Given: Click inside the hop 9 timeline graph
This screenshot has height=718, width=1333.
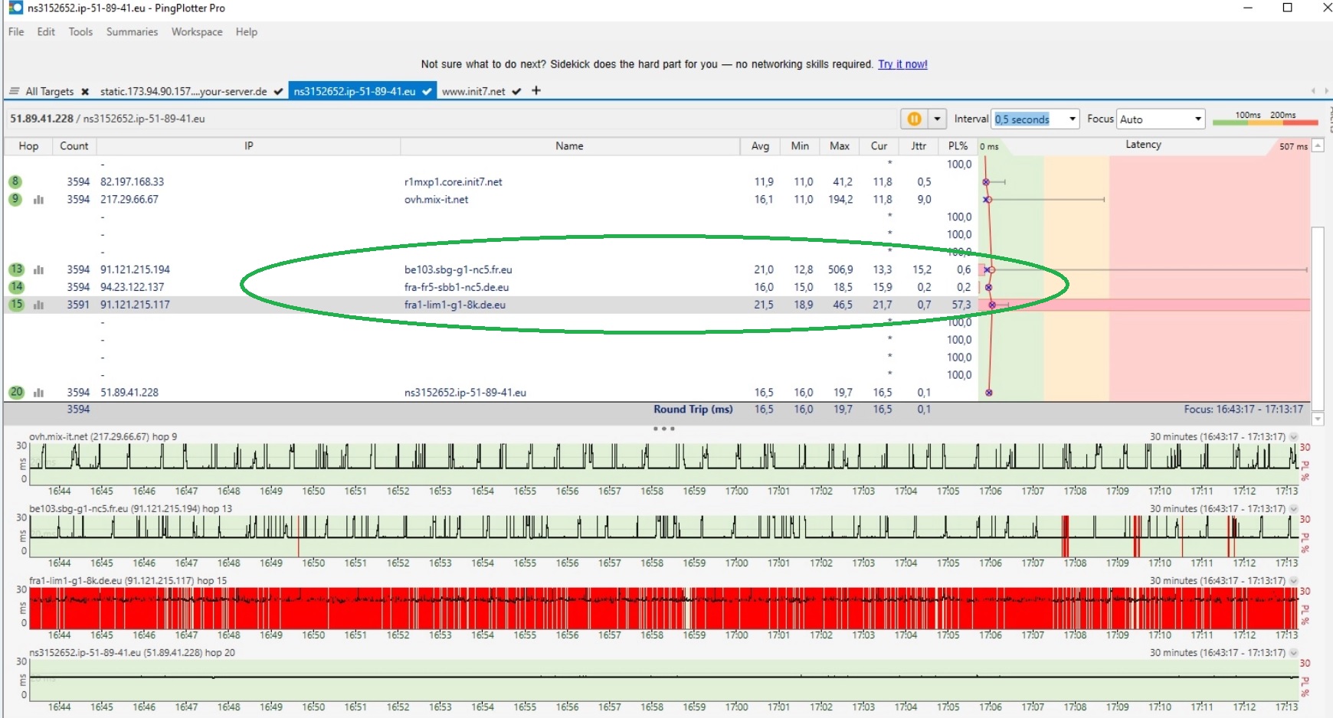Looking at the screenshot, I should click(663, 465).
